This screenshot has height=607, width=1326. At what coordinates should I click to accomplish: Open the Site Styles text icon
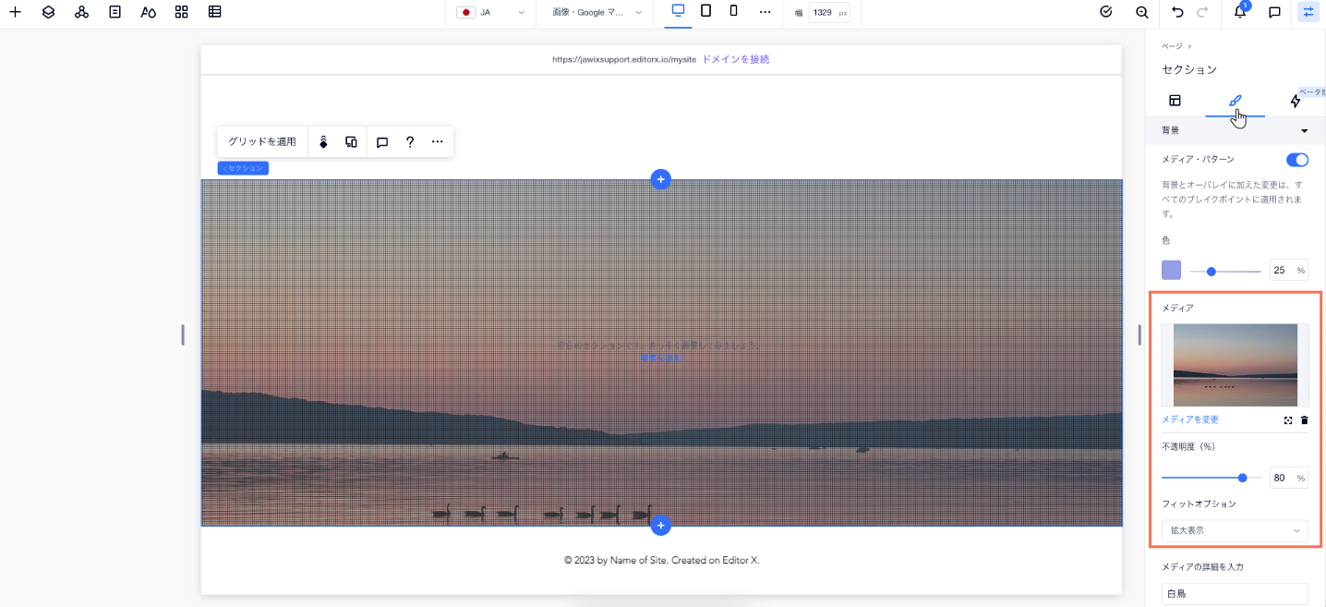coord(148,12)
